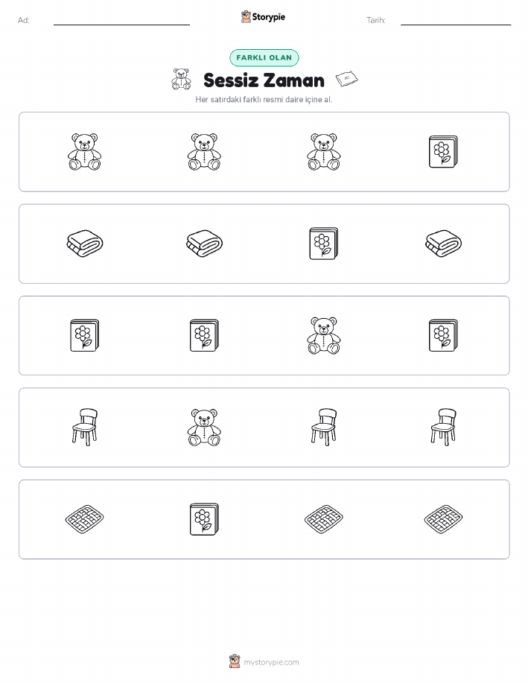
Task: Click the Tarih date input line
Action: click(456, 22)
